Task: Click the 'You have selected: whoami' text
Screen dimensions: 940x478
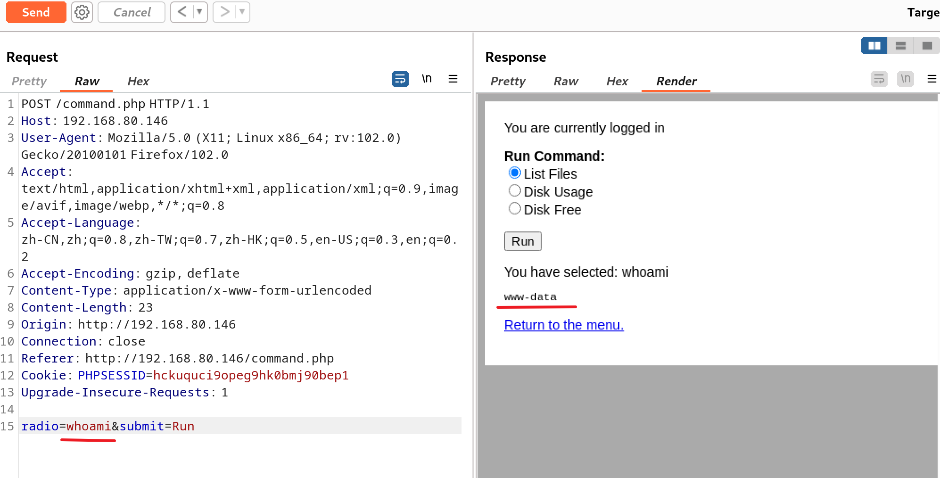Action: coord(586,272)
